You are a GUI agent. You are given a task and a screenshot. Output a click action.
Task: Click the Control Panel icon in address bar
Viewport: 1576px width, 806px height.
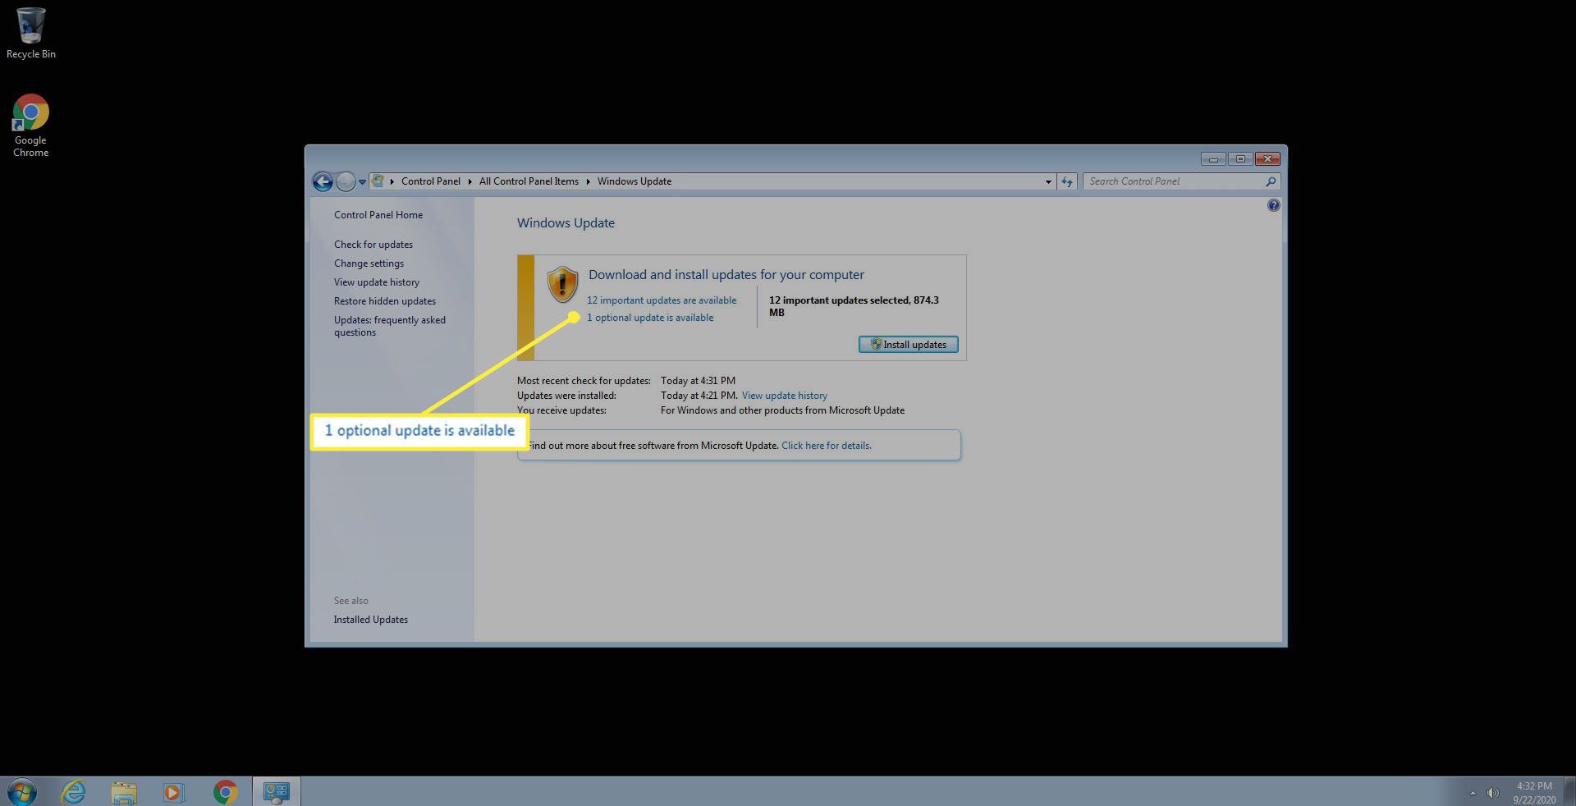[378, 181]
